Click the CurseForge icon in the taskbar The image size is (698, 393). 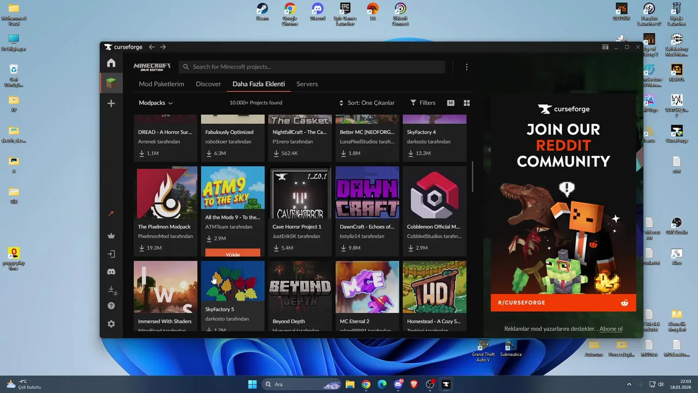(x=446, y=384)
